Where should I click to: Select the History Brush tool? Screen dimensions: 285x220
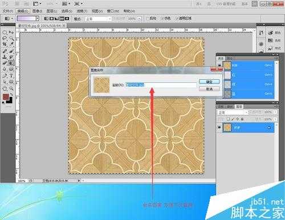(x=11, y=57)
